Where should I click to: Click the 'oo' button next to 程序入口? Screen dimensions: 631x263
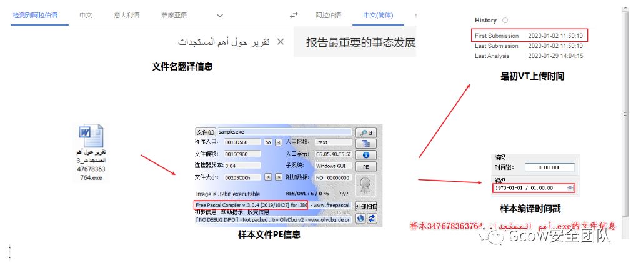tap(268, 142)
